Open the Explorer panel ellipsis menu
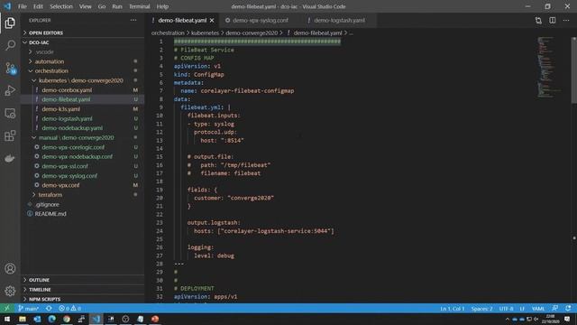This screenshot has height=325, width=577. [133, 20]
